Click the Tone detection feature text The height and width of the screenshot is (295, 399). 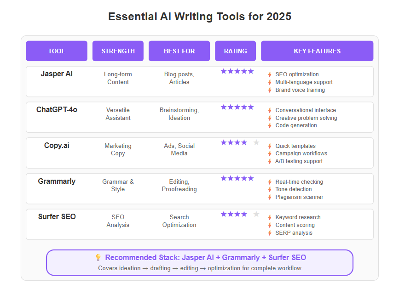coord(294,189)
